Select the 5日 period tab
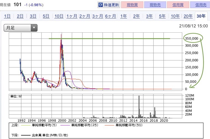This screenshot has width=210, height=139. tap(46, 16)
